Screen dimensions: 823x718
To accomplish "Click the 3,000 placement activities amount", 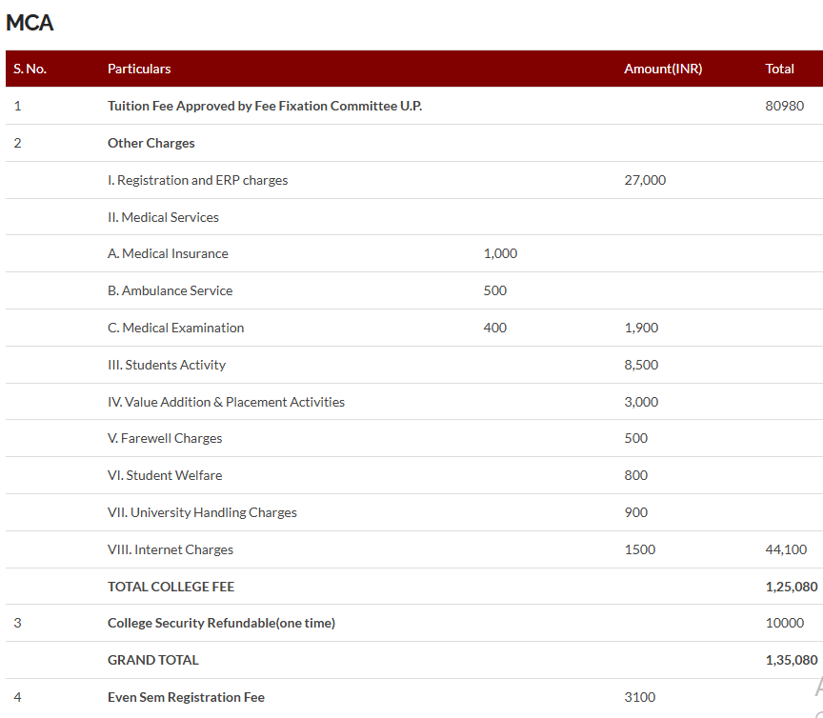I will click(x=641, y=402).
